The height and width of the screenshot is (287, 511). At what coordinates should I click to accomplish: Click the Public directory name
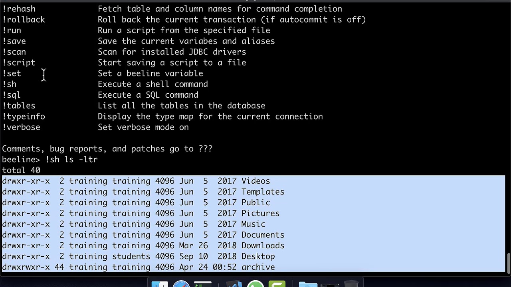pyautogui.click(x=256, y=202)
